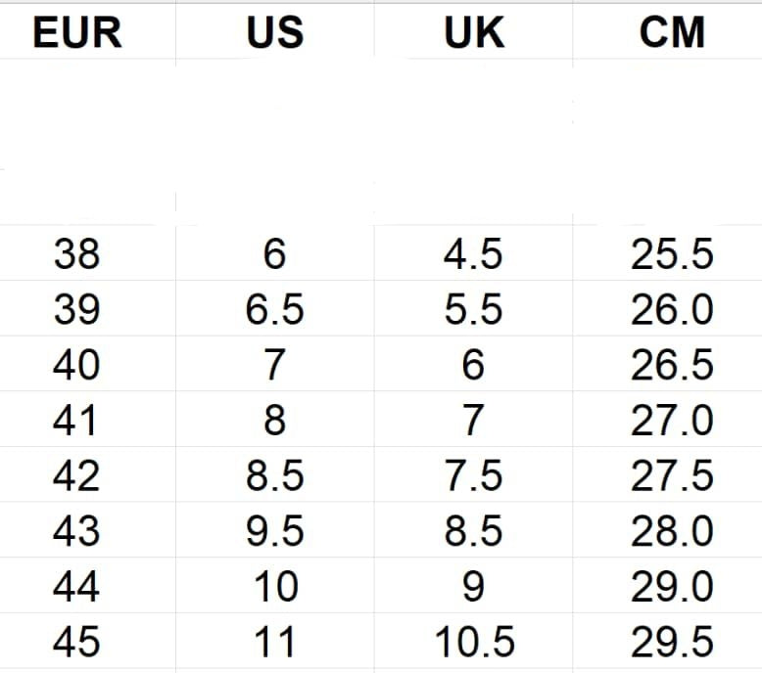The image size is (762, 673).
Task: Click the US size 9.5 cell
Action: pos(275,530)
